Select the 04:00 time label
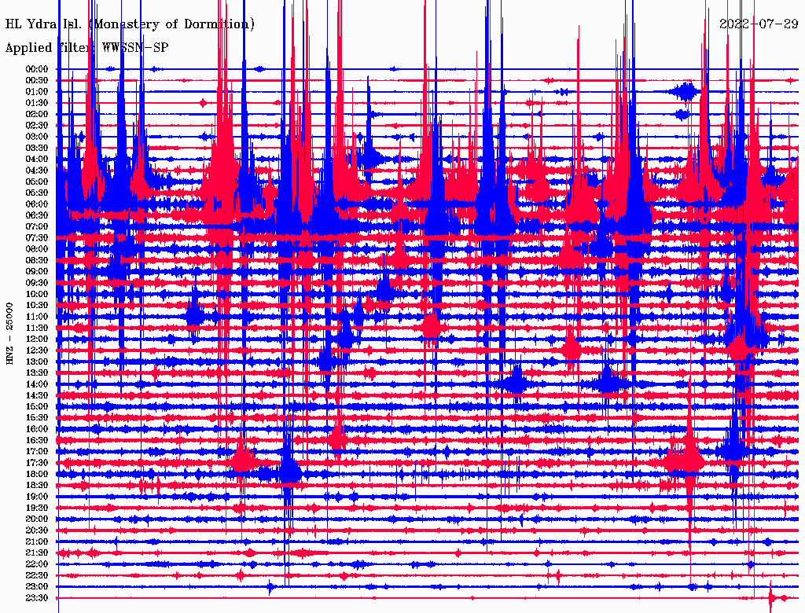The width and height of the screenshot is (805, 613). pos(36,160)
